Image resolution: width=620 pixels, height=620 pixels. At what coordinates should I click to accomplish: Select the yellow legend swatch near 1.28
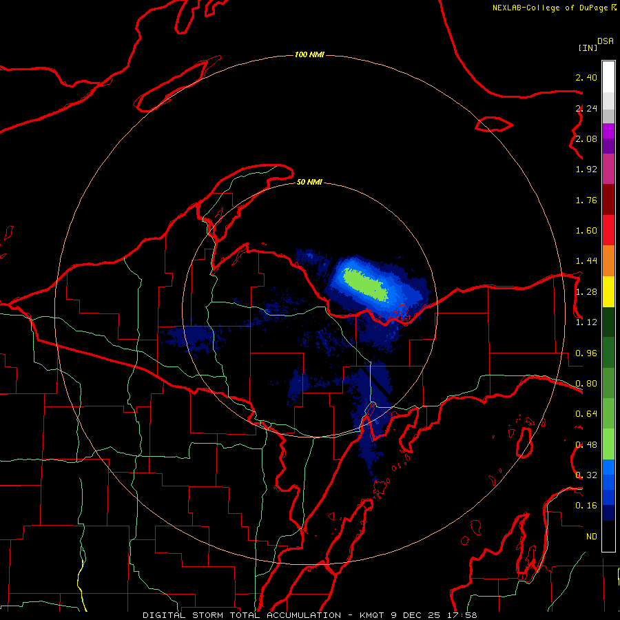[x=608, y=291]
